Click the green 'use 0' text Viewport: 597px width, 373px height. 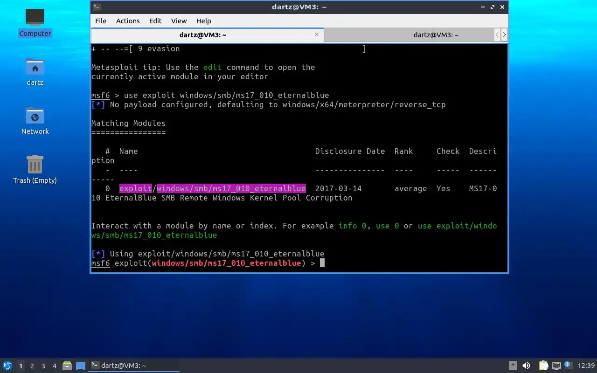388,226
